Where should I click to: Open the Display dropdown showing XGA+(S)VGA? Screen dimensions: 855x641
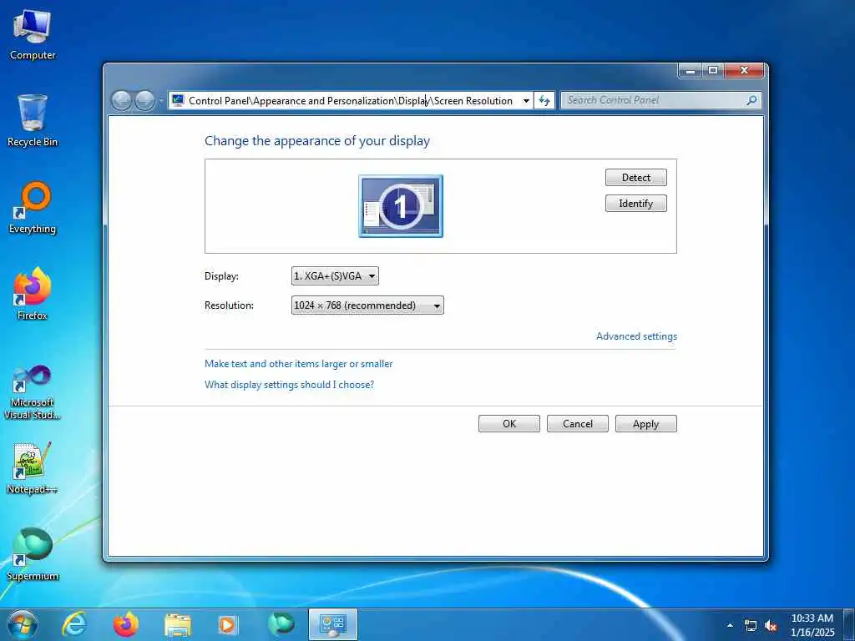pyautogui.click(x=335, y=275)
